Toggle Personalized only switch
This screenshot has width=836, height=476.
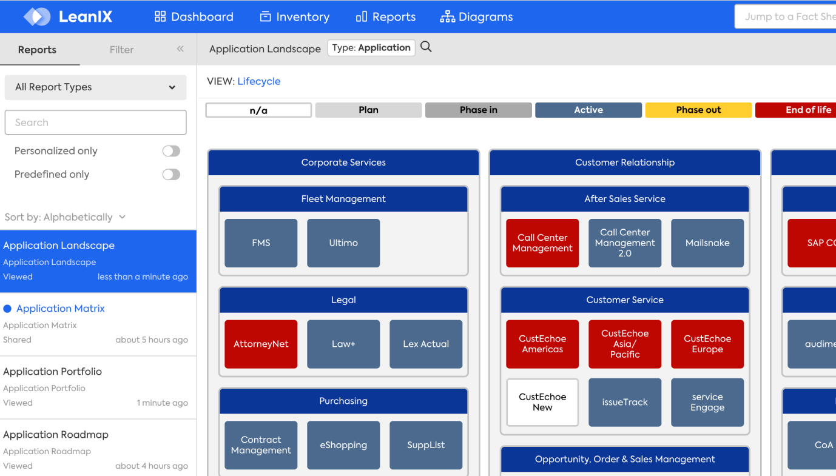(x=171, y=151)
